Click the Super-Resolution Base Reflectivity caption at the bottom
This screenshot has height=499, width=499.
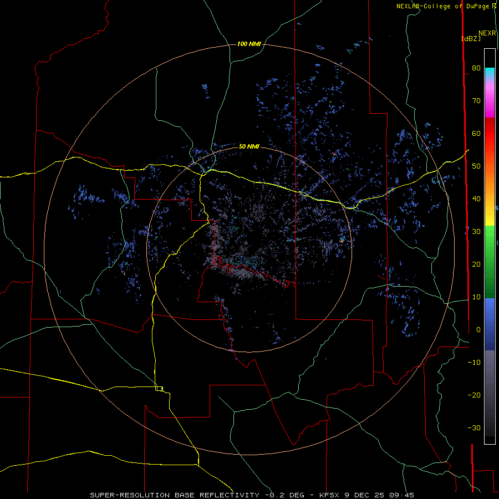tap(252, 495)
